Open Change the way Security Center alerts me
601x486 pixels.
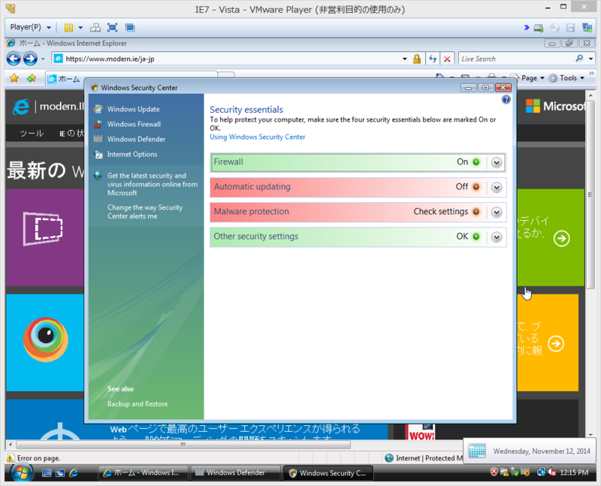(x=145, y=212)
